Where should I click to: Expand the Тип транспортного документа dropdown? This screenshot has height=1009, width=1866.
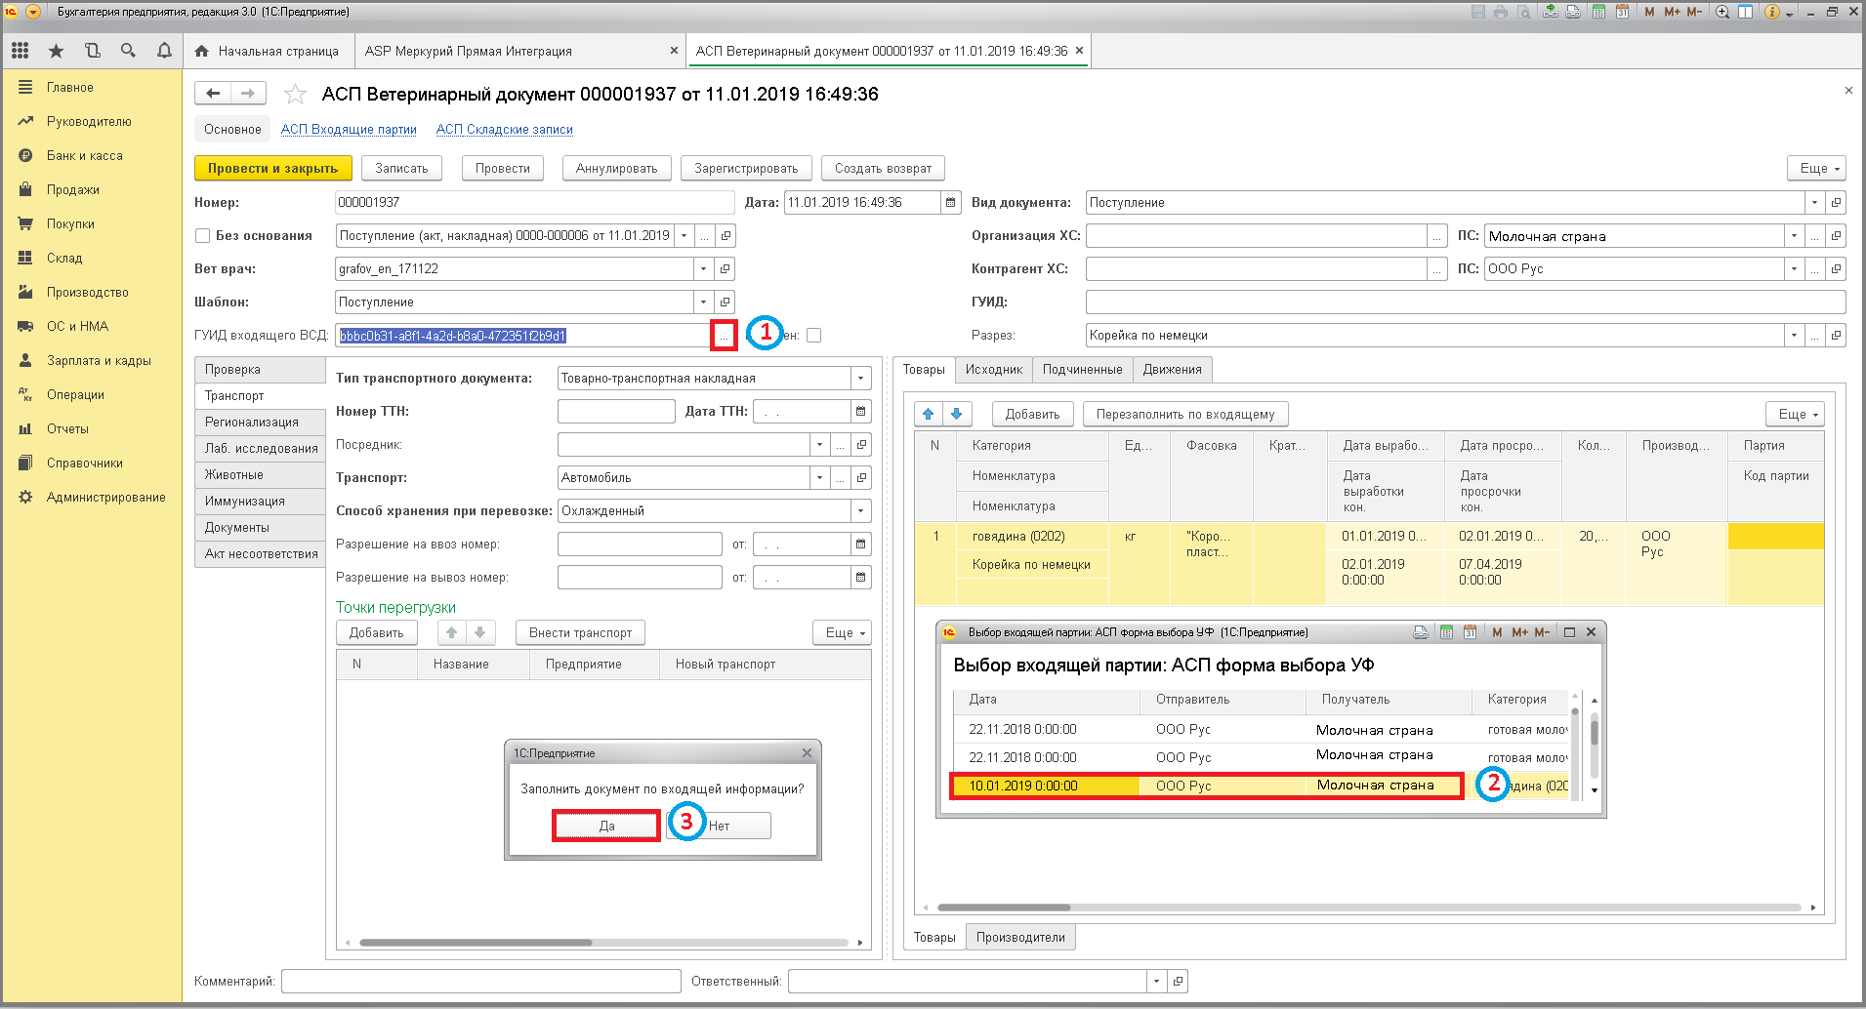[x=861, y=378]
